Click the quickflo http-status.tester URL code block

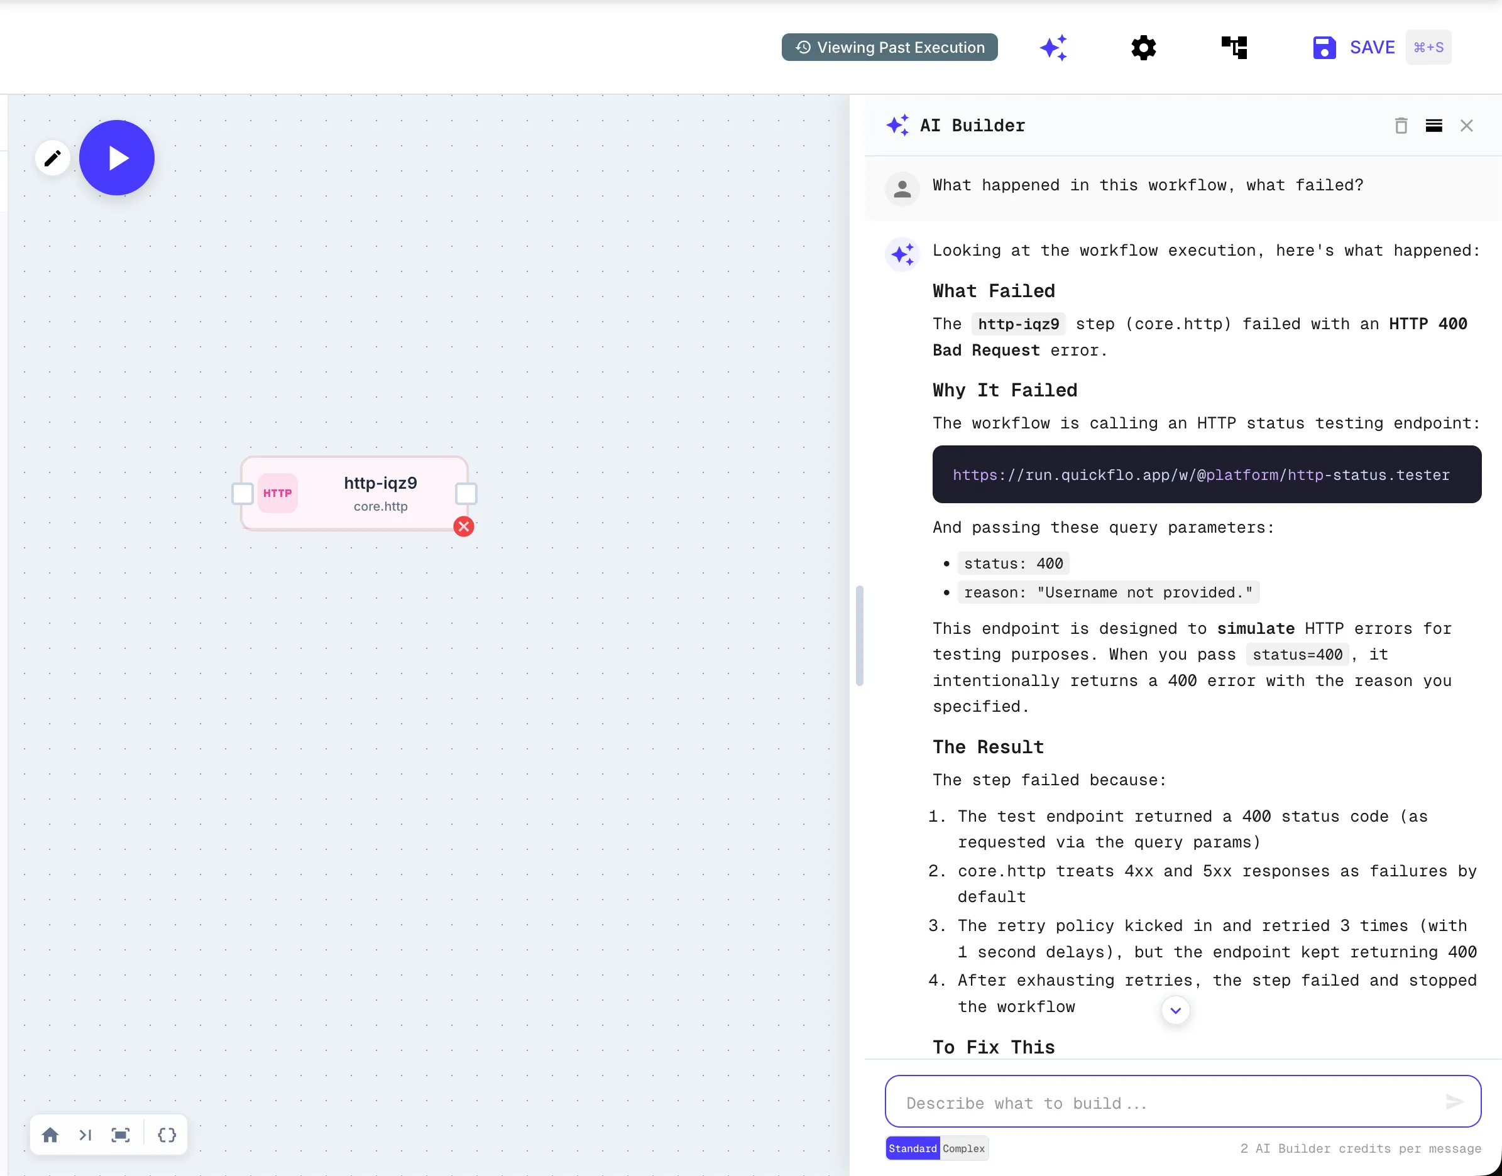[1207, 474]
